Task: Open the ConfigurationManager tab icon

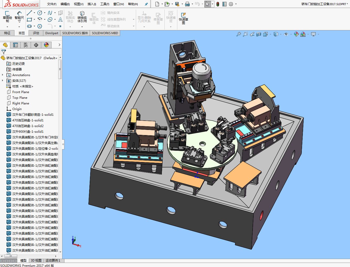Action: (x=26, y=45)
